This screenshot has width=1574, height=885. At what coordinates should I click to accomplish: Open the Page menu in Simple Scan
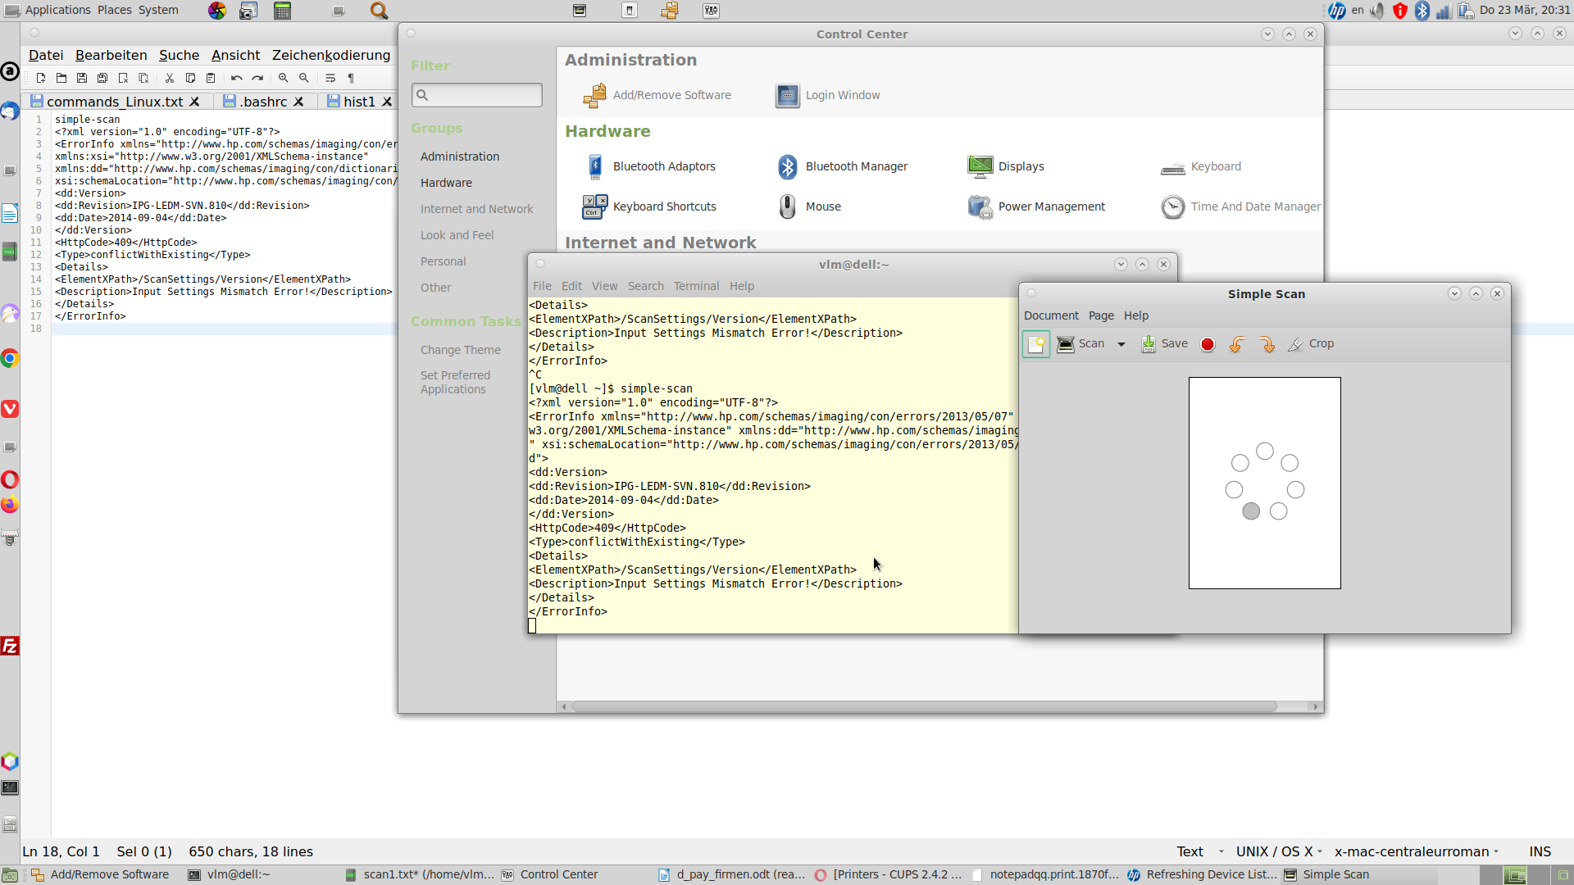(1101, 315)
